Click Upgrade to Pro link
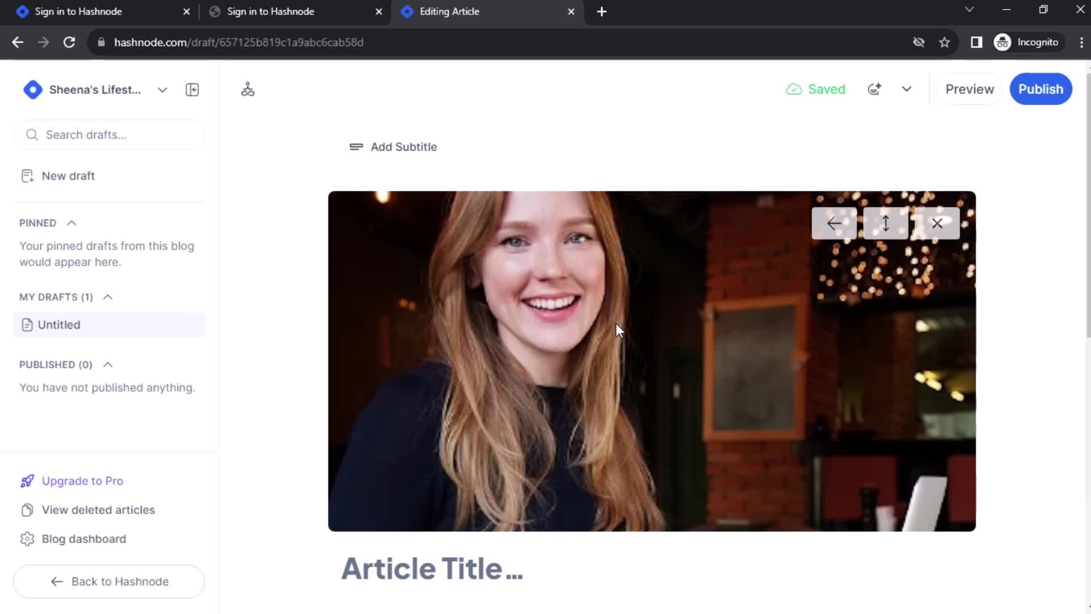The width and height of the screenshot is (1091, 614). [x=82, y=480]
